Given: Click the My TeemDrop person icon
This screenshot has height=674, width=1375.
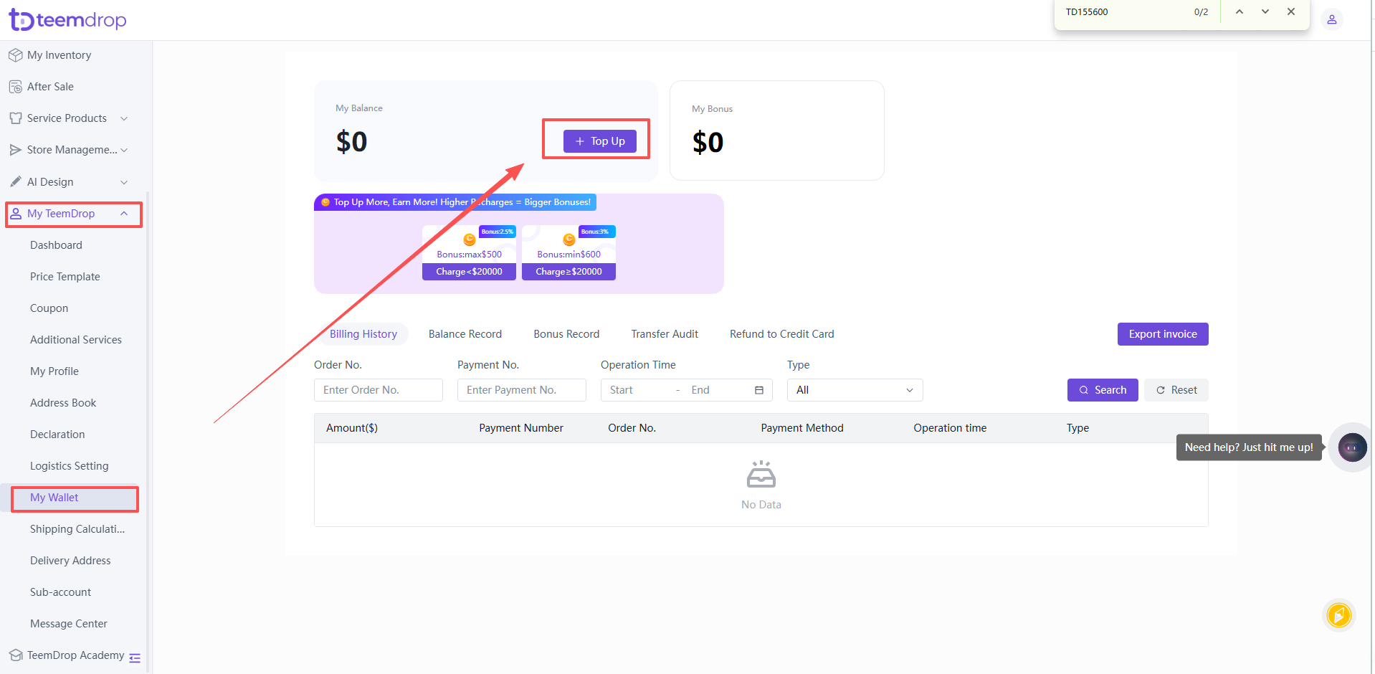Looking at the screenshot, I should coord(15,214).
